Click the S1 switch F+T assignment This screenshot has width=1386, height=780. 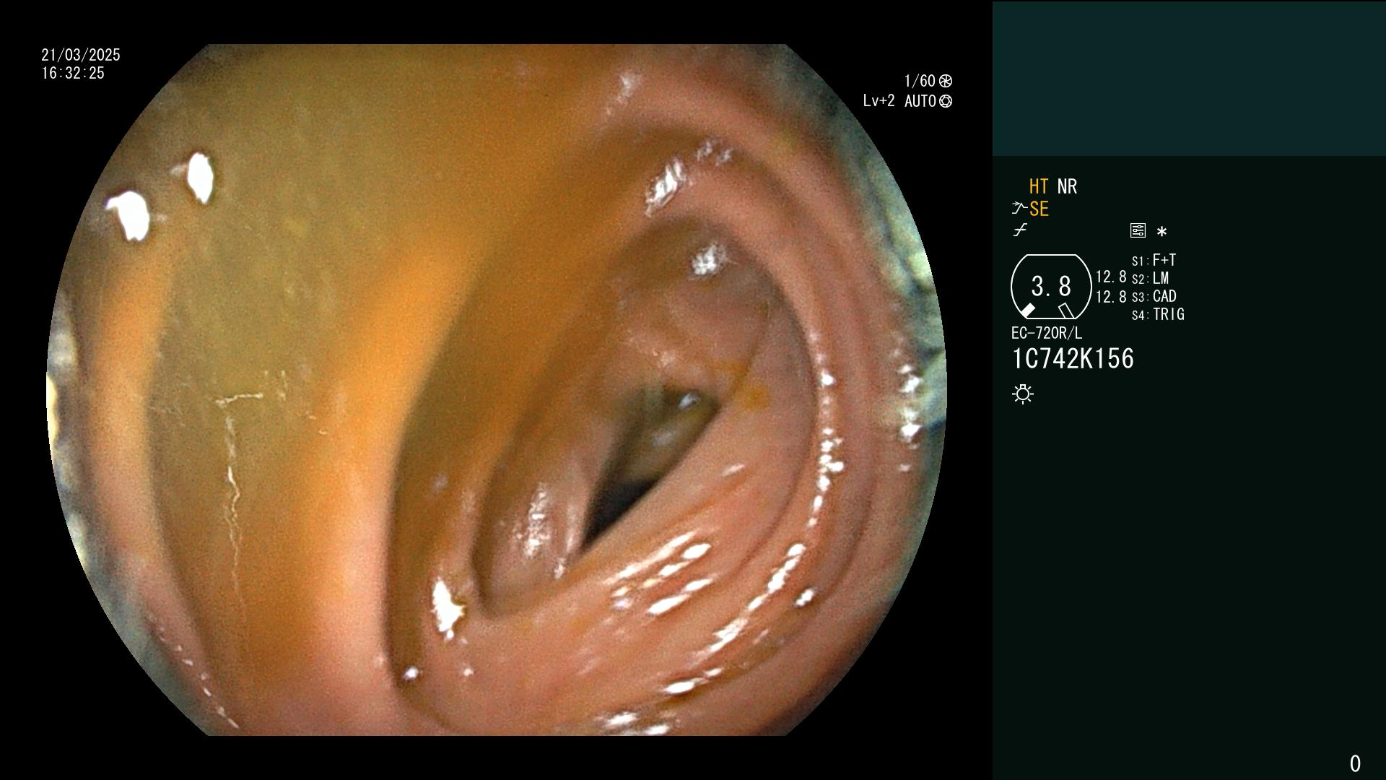pyautogui.click(x=1154, y=260)
